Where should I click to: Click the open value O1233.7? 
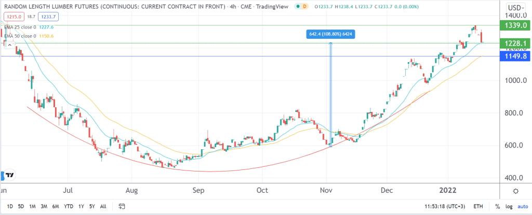[x=323, y=6]
